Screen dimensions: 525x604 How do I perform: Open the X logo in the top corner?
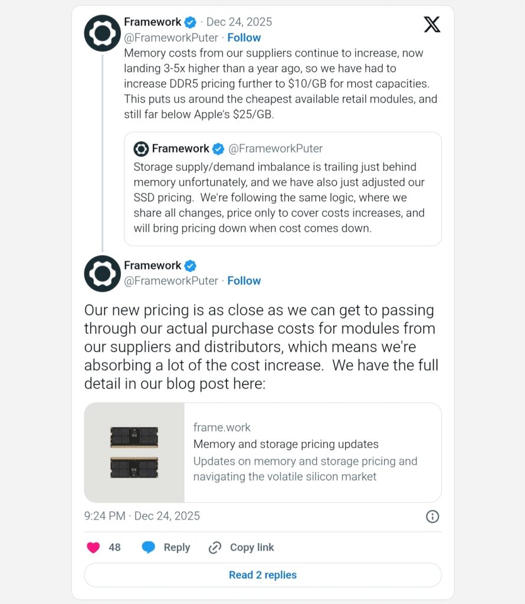(432, 25)
